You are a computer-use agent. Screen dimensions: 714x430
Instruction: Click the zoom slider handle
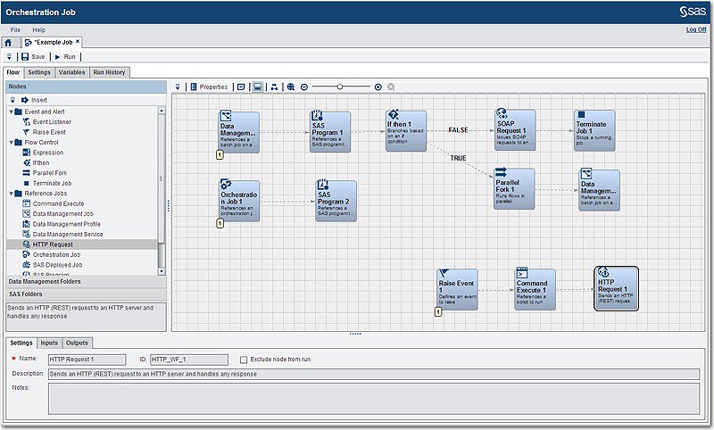coord(340,87)
